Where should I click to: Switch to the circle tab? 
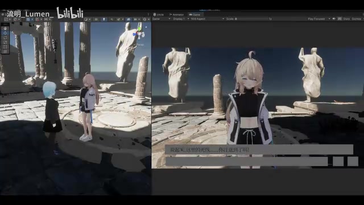click(159, 14)
